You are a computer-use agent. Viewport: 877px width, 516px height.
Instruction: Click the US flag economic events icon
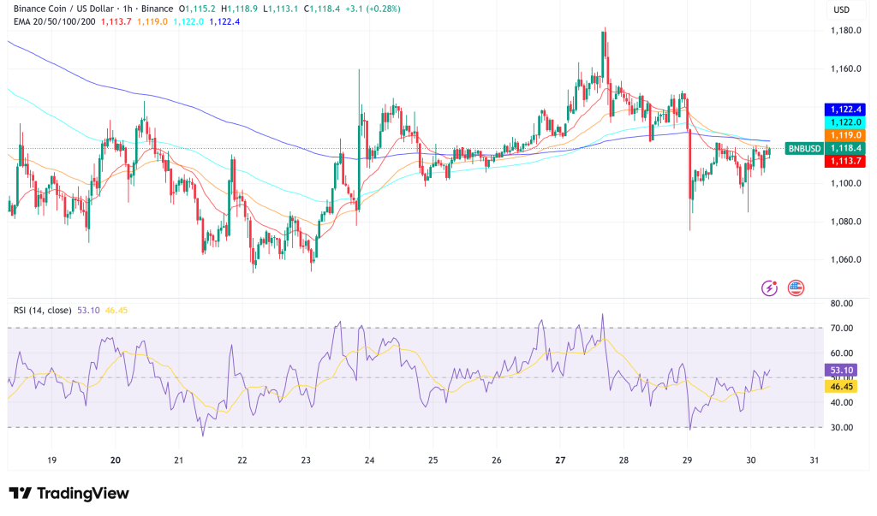[x=798, y=289]
